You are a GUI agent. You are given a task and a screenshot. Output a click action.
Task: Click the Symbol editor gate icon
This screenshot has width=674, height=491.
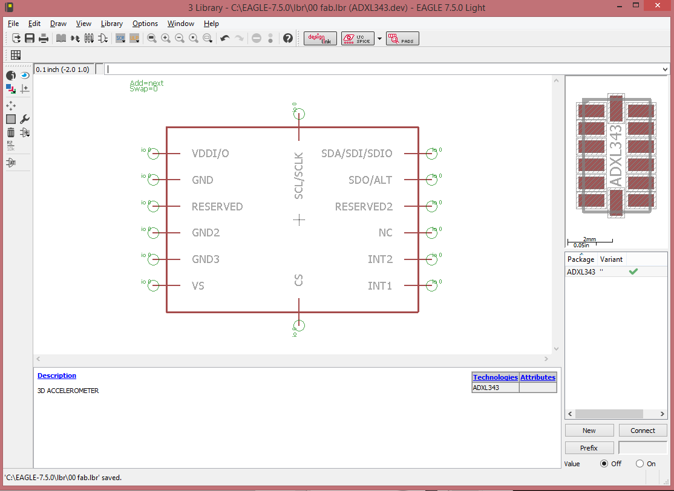103,38
